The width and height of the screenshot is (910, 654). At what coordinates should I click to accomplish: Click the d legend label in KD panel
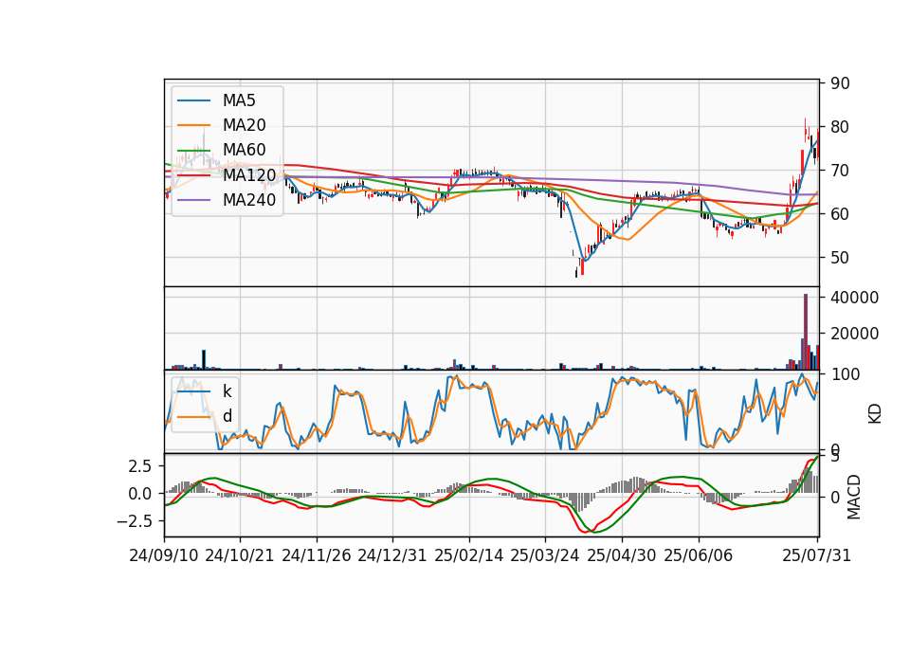pyautogui.click(x=227, y=416)
